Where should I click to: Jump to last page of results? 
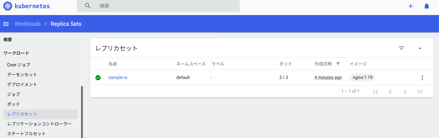pyautogui.click(x=420, y=91)
